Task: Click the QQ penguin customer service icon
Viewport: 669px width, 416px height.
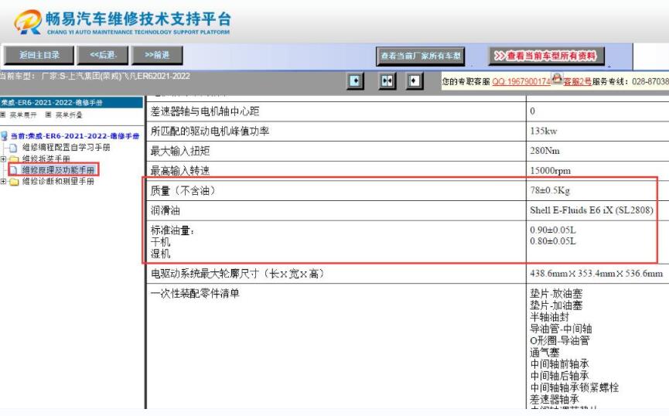Action: coord(557,79)
